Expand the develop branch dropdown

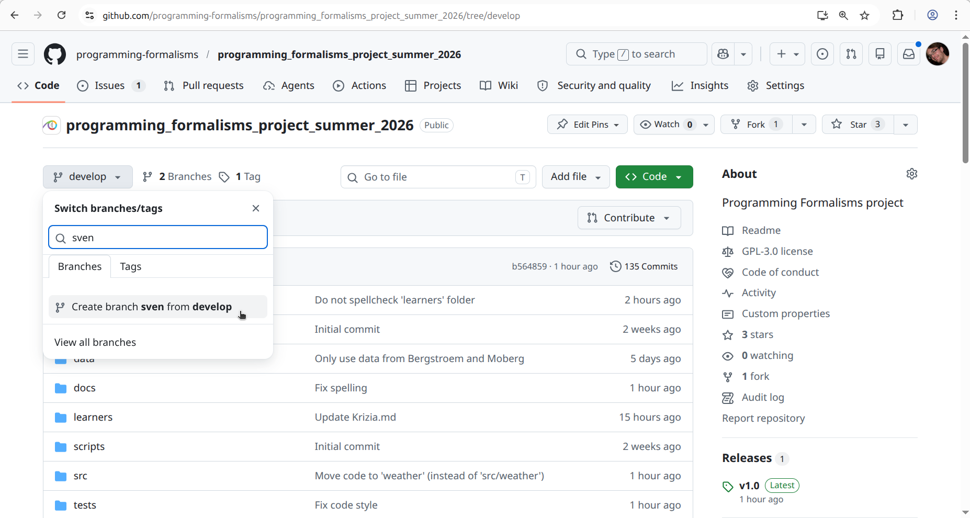click(x=88, y=177)
